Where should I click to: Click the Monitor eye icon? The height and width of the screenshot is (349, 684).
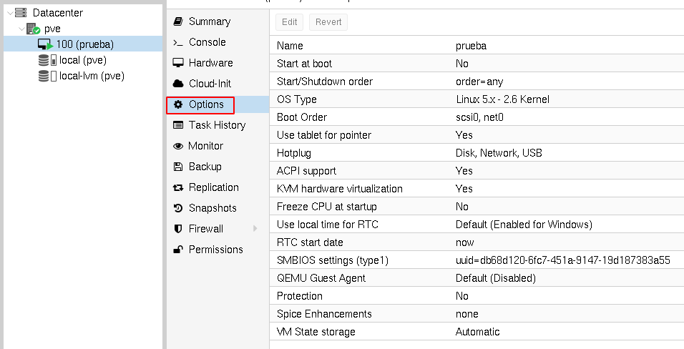point(178,146)
